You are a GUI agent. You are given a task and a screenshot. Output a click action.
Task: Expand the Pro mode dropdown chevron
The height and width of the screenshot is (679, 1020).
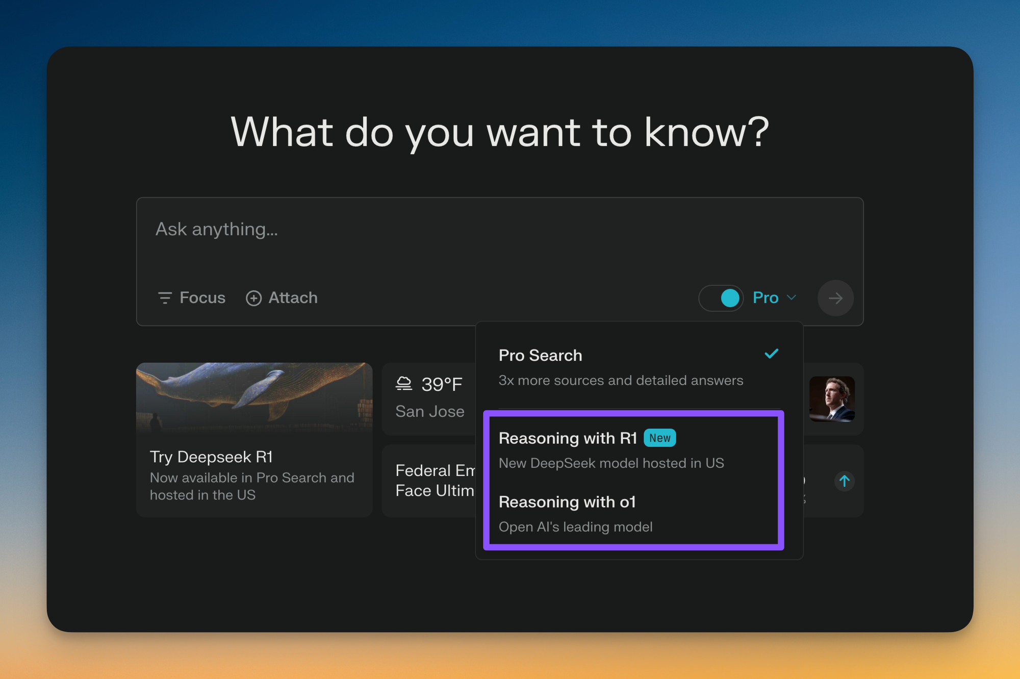point(792,297)
